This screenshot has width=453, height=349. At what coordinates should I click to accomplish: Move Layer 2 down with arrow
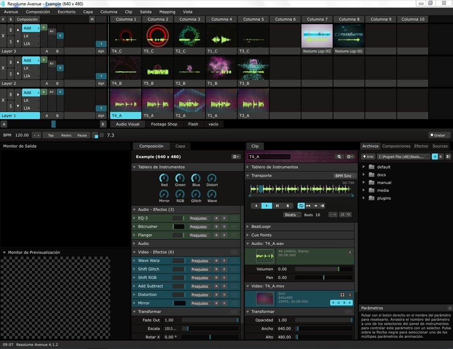(18, 74)
